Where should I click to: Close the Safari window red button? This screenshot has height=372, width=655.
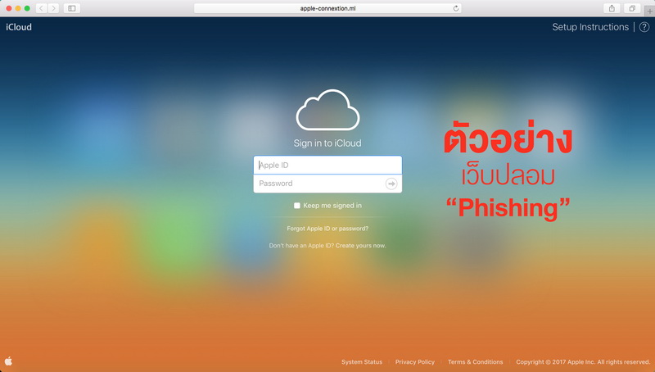[x=9, y=8]
